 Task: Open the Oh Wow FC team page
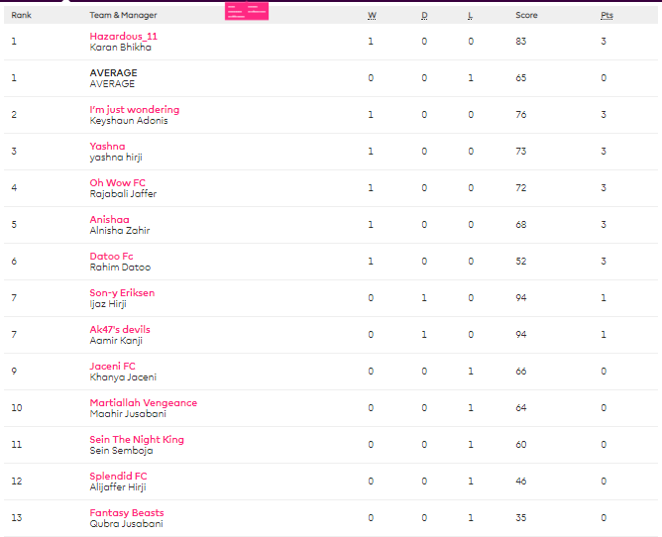click(x=119, y=182)
